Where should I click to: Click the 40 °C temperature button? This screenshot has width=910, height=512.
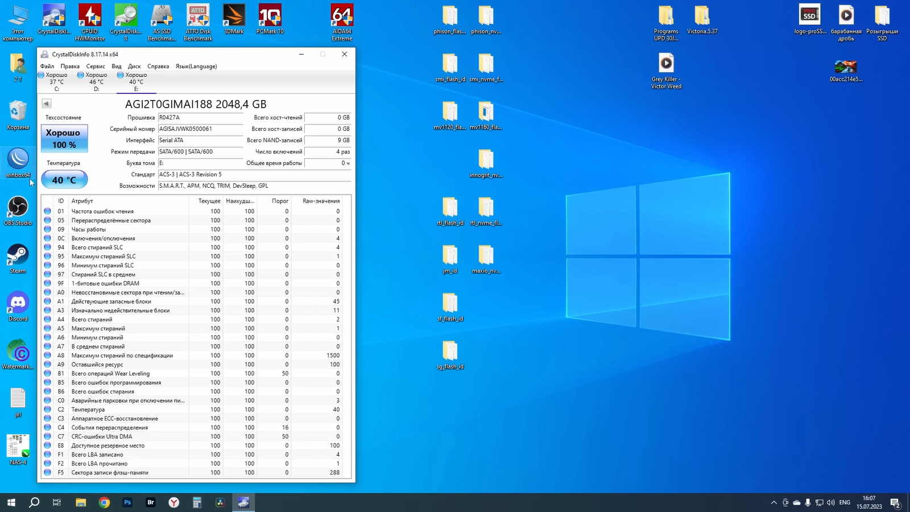click(x=64, y=180)
